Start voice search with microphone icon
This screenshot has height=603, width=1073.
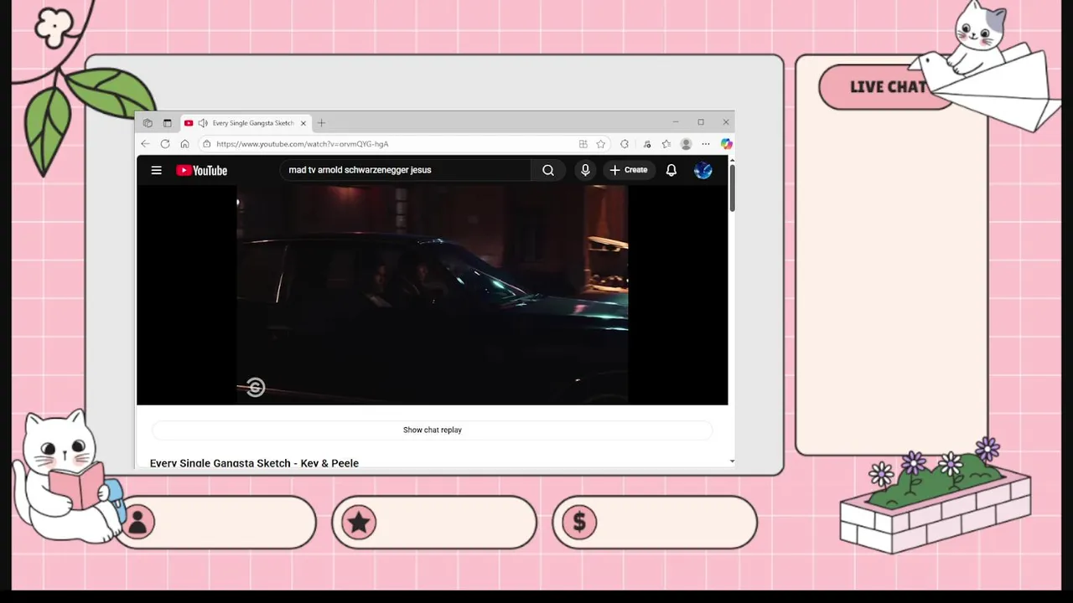(585, 170)
